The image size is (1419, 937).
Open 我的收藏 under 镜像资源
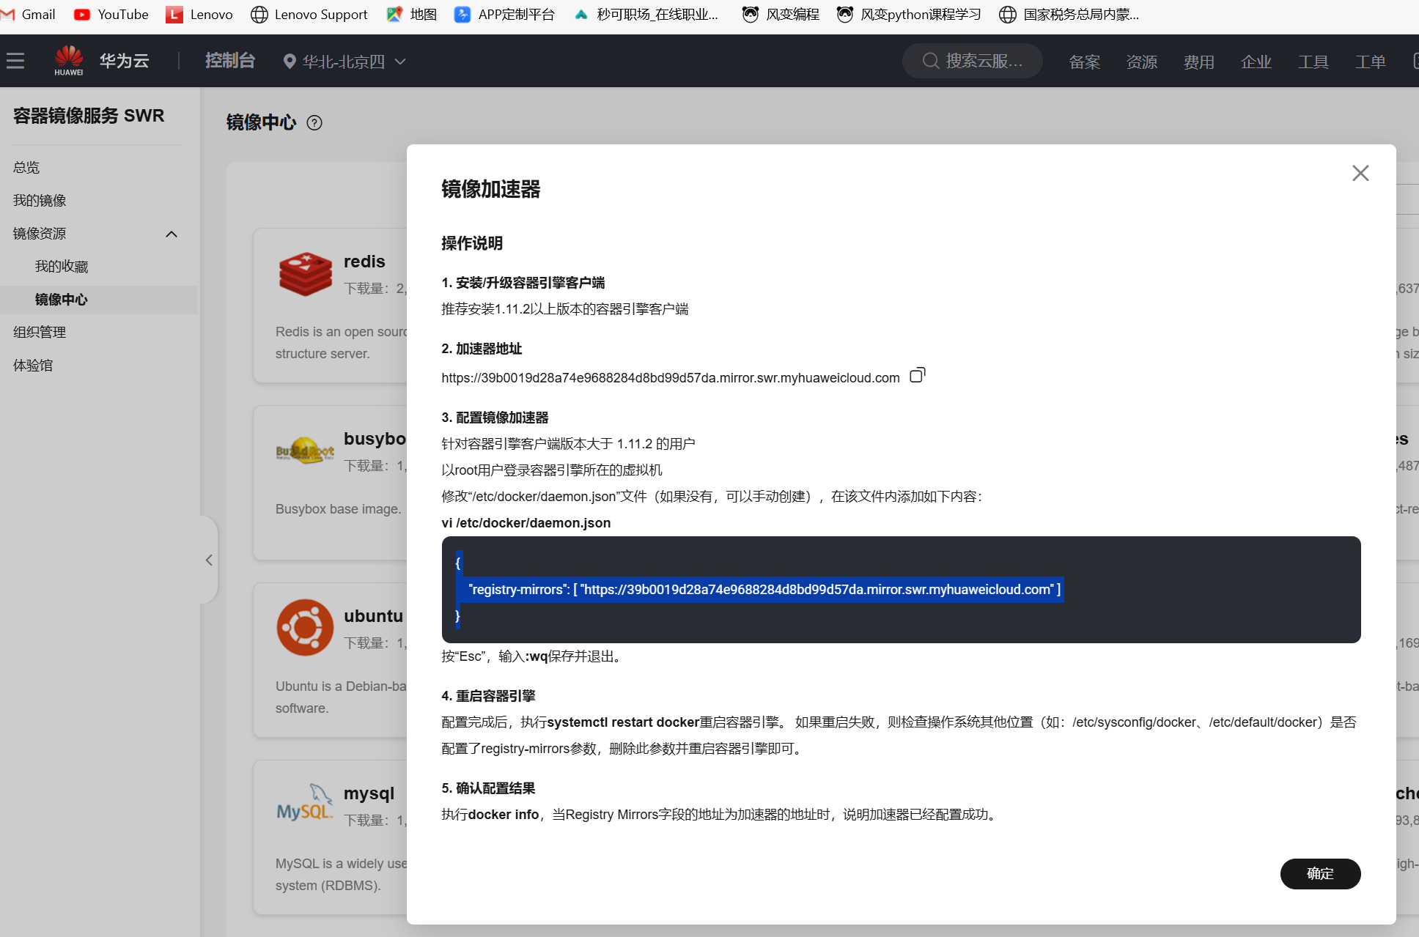pos(62,267)
